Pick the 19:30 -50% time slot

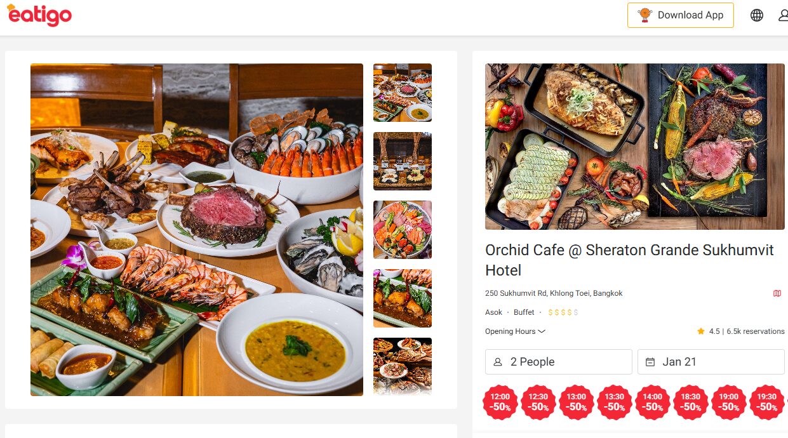pyautogui.click(x=767, y=402)
